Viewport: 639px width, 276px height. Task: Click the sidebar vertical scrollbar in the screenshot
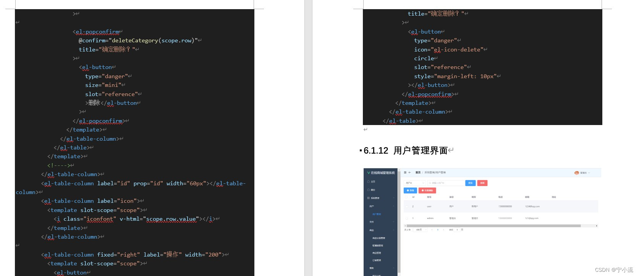[x=399, y=221]
